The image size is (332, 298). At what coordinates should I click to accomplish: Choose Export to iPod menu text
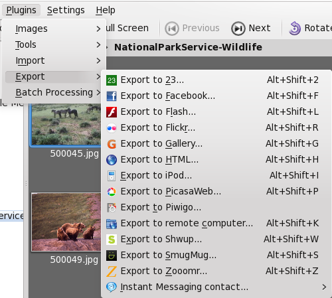156,176
